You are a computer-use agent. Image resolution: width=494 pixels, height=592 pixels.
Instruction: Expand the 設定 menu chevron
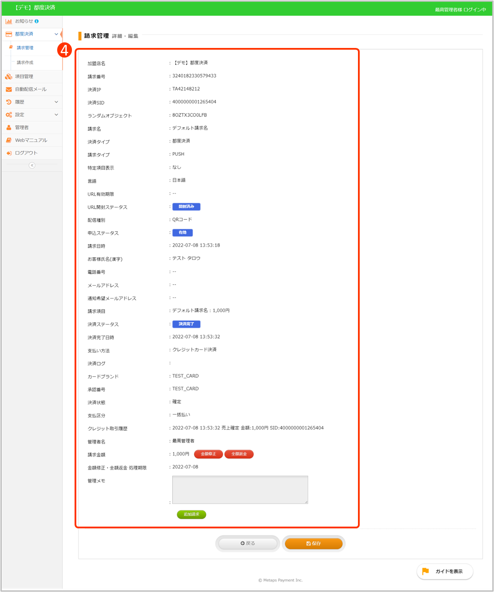click(56, 115)
